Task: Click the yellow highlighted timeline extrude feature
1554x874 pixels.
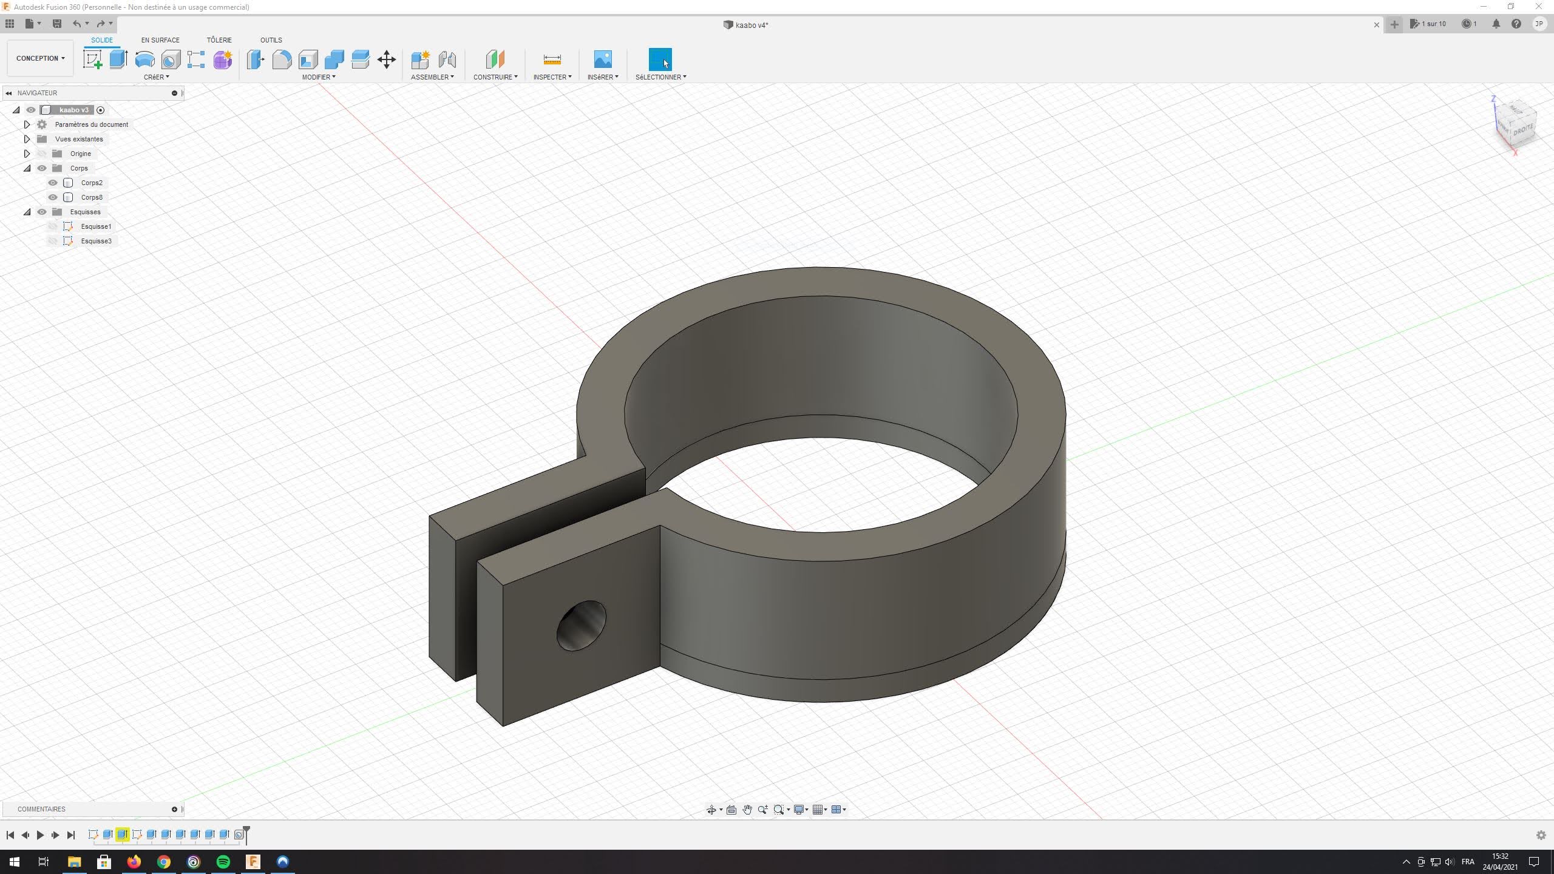Action: [x=122, y=835]
